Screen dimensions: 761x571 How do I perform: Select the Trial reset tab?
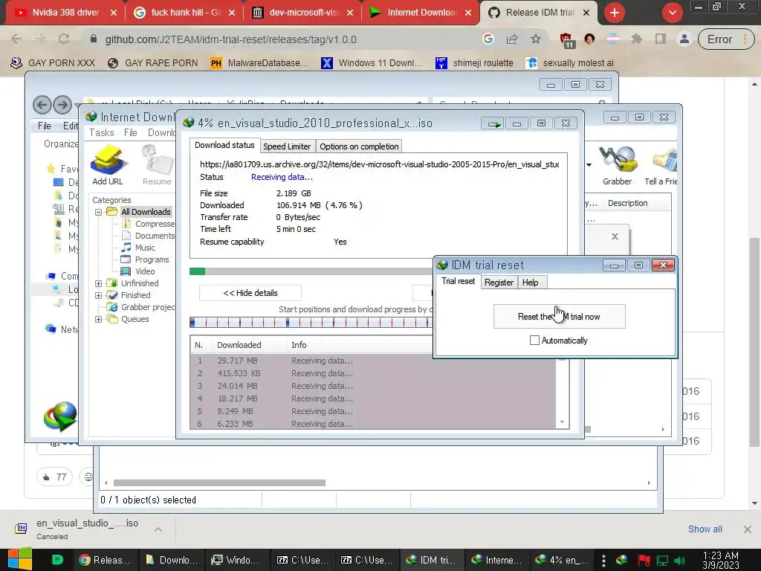pos(458,281)
